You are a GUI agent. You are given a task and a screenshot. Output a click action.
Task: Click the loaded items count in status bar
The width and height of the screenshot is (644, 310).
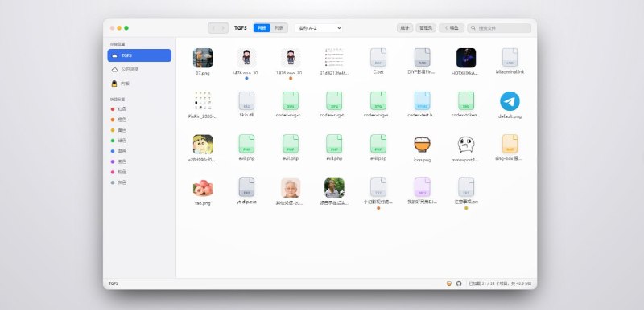pos(500,283)
